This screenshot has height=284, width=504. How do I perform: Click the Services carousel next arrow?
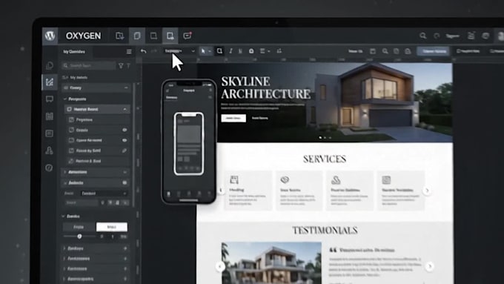coord(427,191)
